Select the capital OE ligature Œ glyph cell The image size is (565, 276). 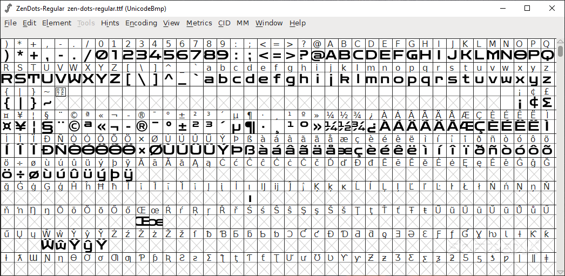point(142,221)
